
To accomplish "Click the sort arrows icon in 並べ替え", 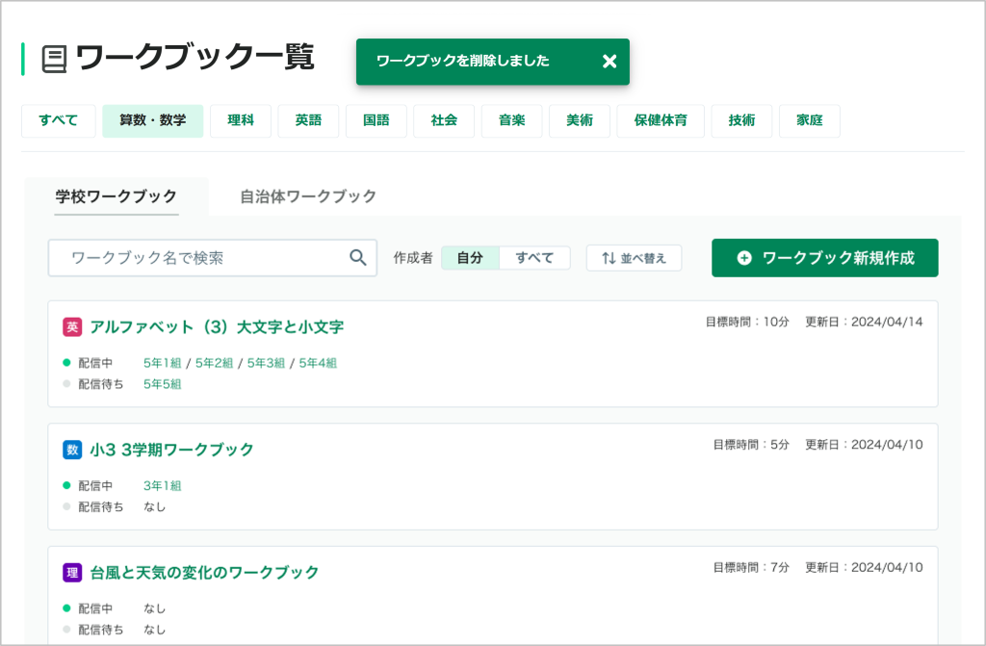I will [x=609, y=258].
